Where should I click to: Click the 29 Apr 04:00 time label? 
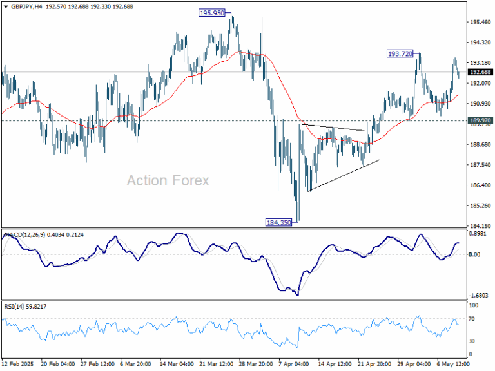click(414, 364)
